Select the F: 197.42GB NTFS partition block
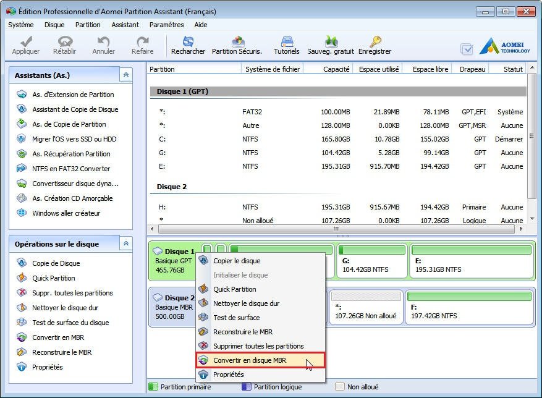The width and height of the screenshot is (542, 398). tap(469, 307)
